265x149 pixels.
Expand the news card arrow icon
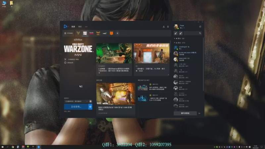[x=168, y=75]
